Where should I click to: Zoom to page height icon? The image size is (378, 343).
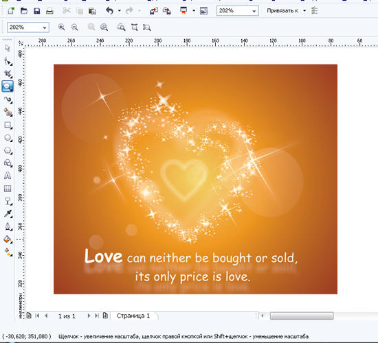pos(147,27)
